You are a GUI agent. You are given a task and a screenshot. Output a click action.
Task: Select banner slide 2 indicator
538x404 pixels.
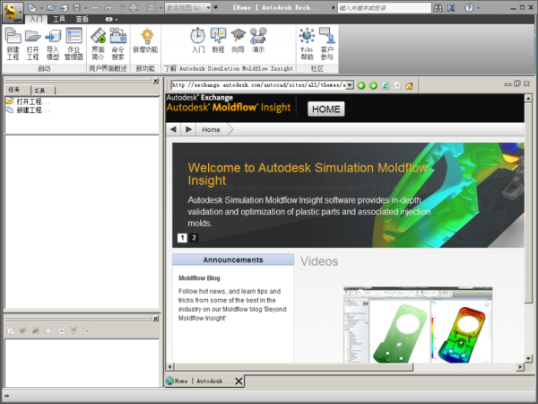(x=194, y=238)
